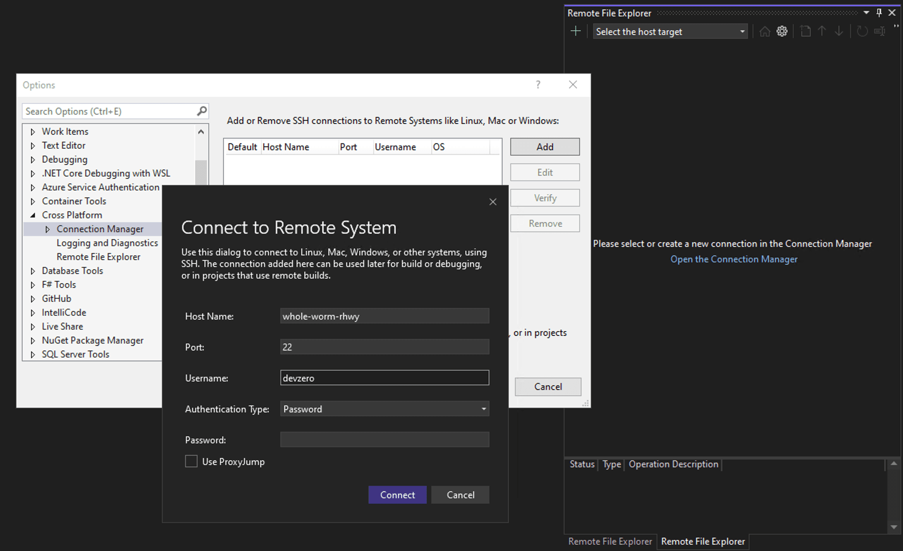Click the Verify button in Options dialog
Viewport: 903px width, 551px height.
coord(544,198)
